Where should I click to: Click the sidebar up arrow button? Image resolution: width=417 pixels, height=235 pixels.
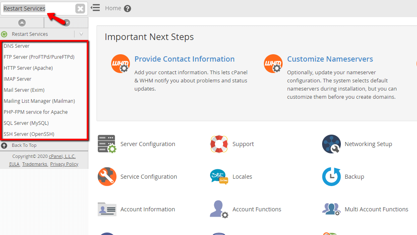[x=22, y=23]
